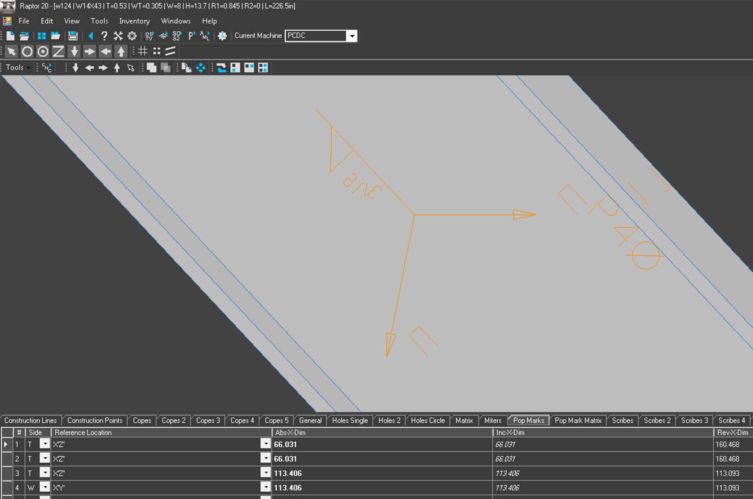Click the blue four-arrow move icon
The image size is (753, 499).
pyautogui.click(x=200, y=68)
